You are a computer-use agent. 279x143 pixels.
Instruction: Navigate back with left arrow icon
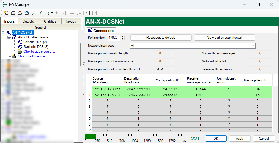click(88, 13)
